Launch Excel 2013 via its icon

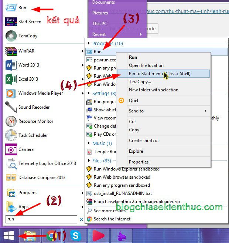coord(11,79)
